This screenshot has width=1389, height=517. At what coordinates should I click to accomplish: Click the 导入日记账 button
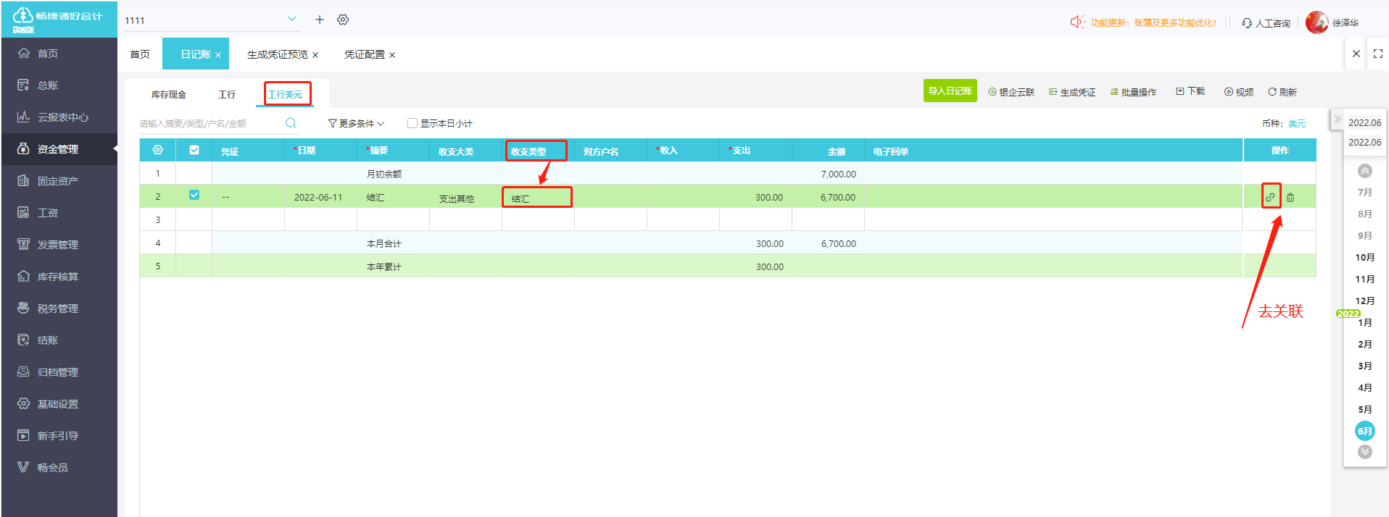click(x=950, y=91)
